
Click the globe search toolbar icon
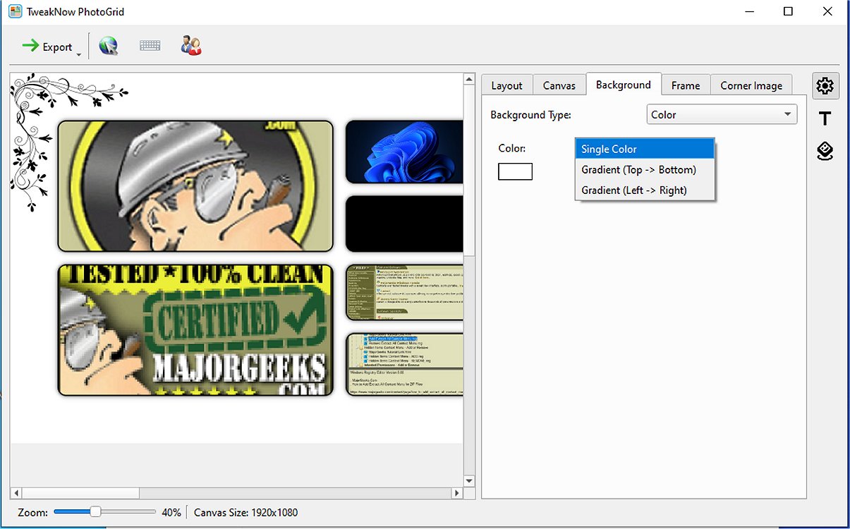point(108,46)
